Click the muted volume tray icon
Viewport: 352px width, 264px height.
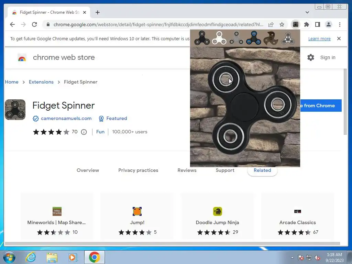point(317,257)
